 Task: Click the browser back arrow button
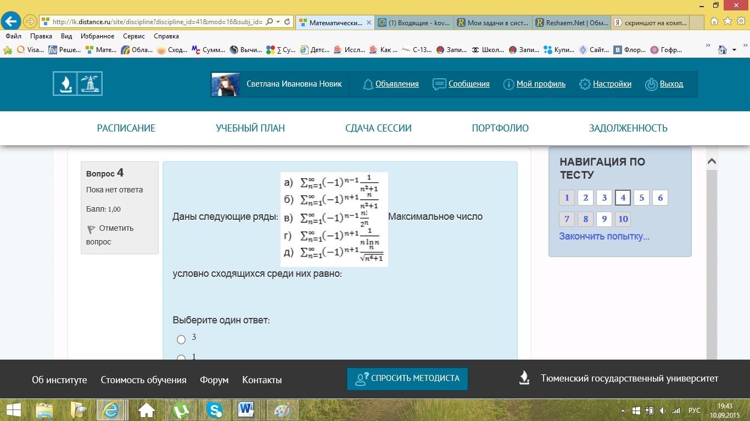12,21
